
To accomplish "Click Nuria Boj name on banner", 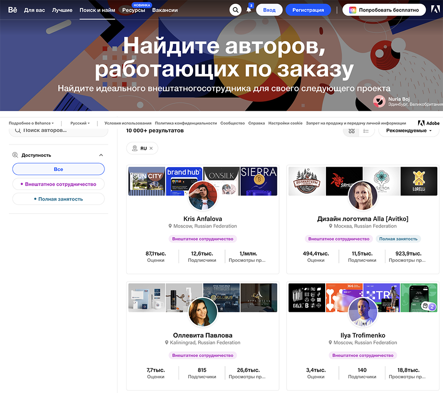I will [x=399, y=99].
